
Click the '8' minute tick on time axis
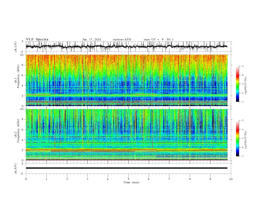click(190, 179)
